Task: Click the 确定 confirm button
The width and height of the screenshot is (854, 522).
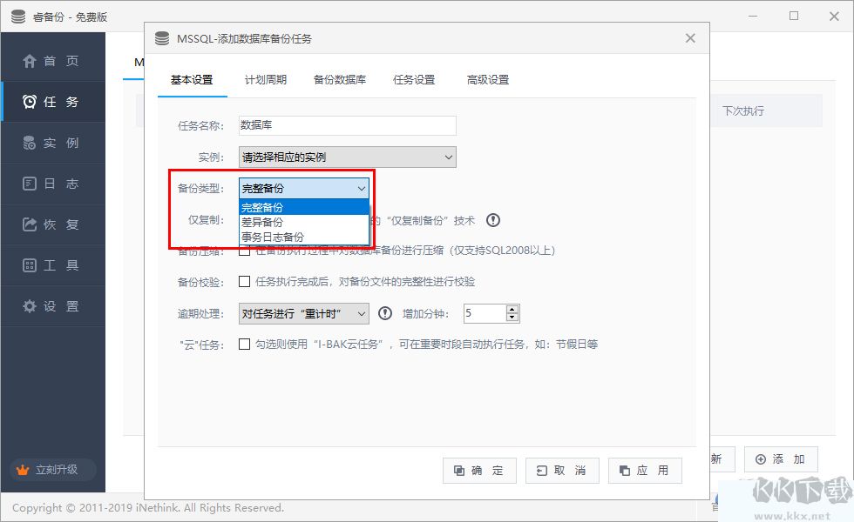Action: (478, 470)
